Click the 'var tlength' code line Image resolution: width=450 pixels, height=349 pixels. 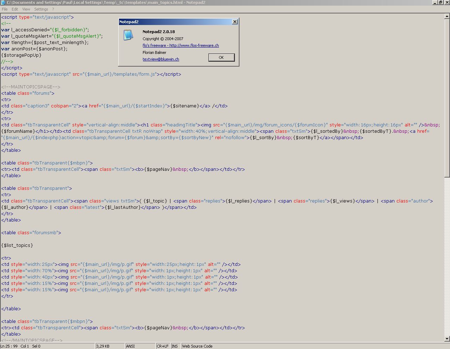point(45,42)
